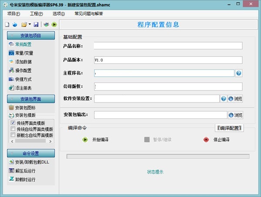Screen dimensions: 261x197
Task: Click the 安装包输出 input field
Action: click(161, 115)
